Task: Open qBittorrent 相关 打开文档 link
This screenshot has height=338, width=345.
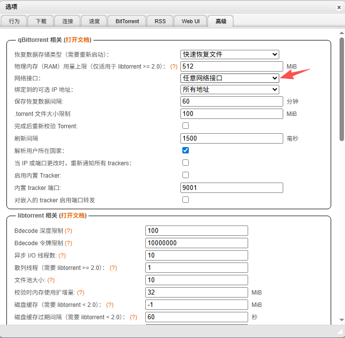Action: (x=78, y=39)
